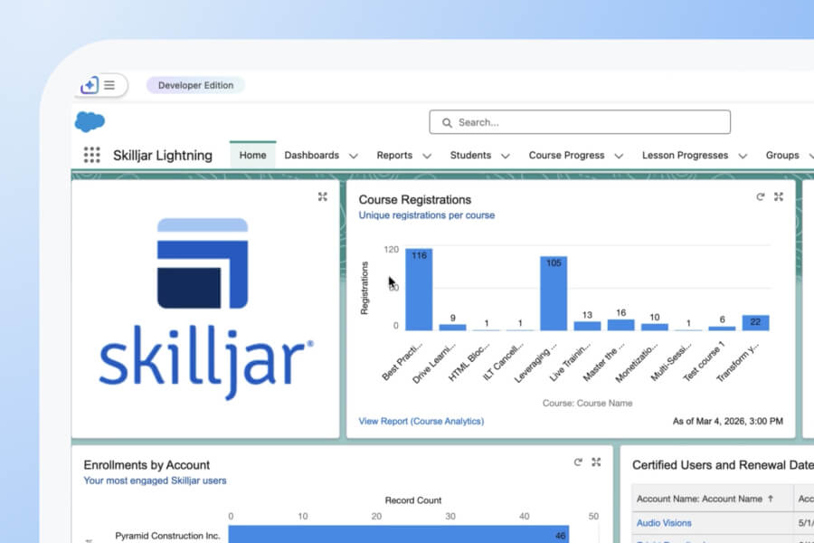Screen dimensions: 814x543
Task: Open the Reports tab
Action: click(x=394, y=155)
